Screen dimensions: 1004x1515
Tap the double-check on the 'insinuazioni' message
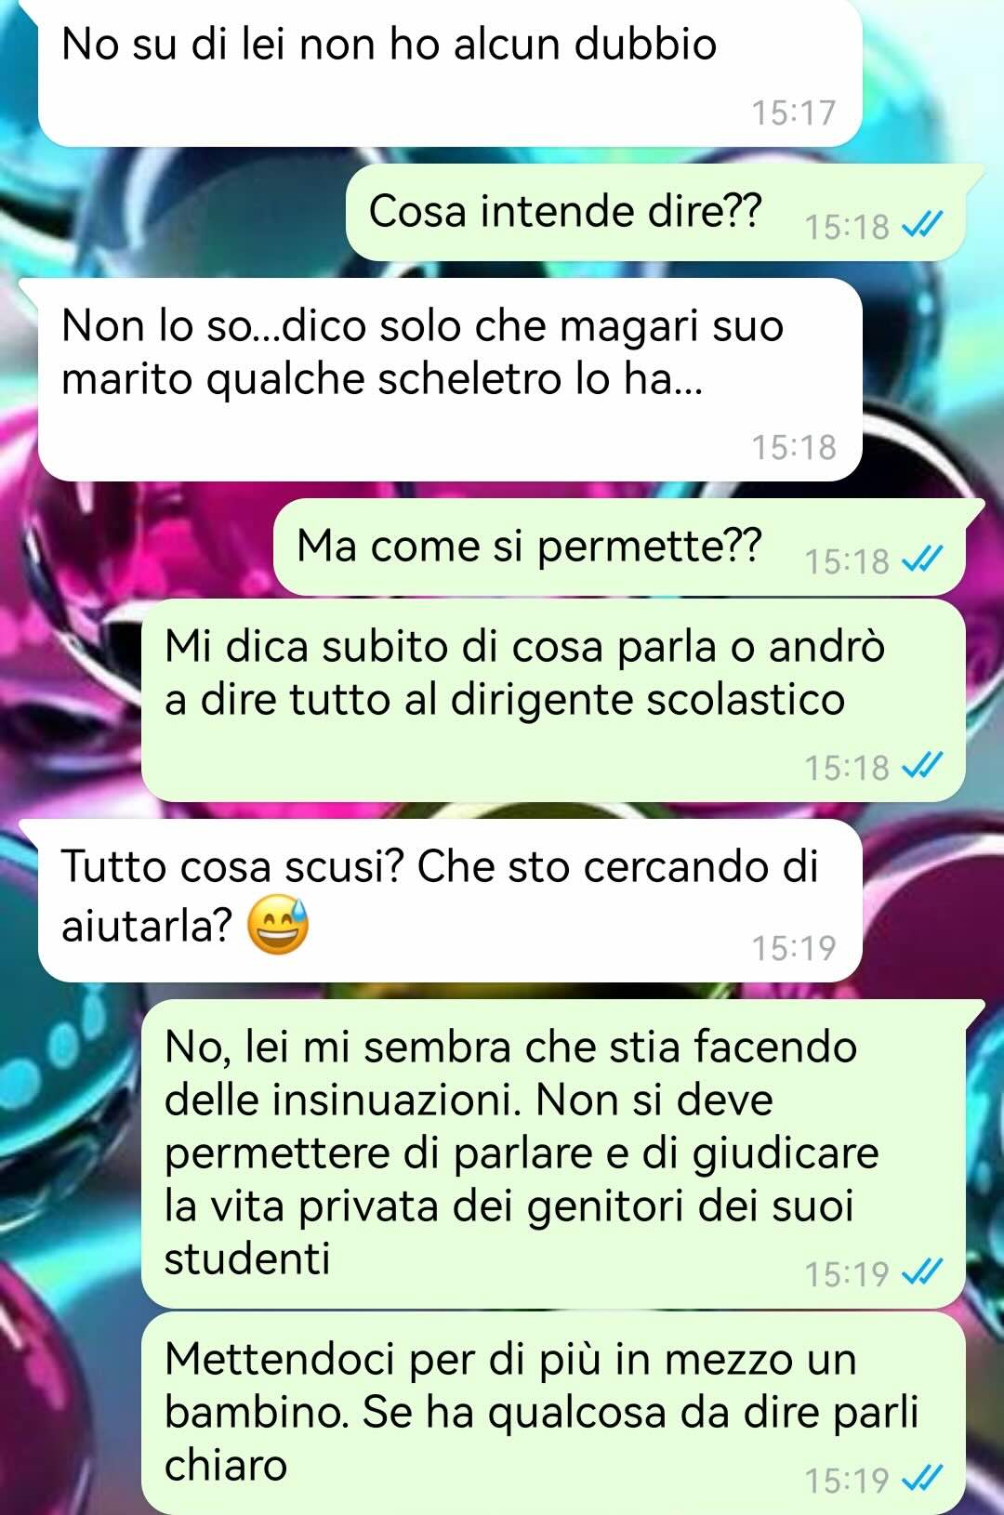[923, 1272]
